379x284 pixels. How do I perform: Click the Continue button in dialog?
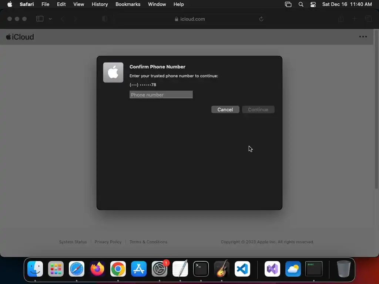258,109
